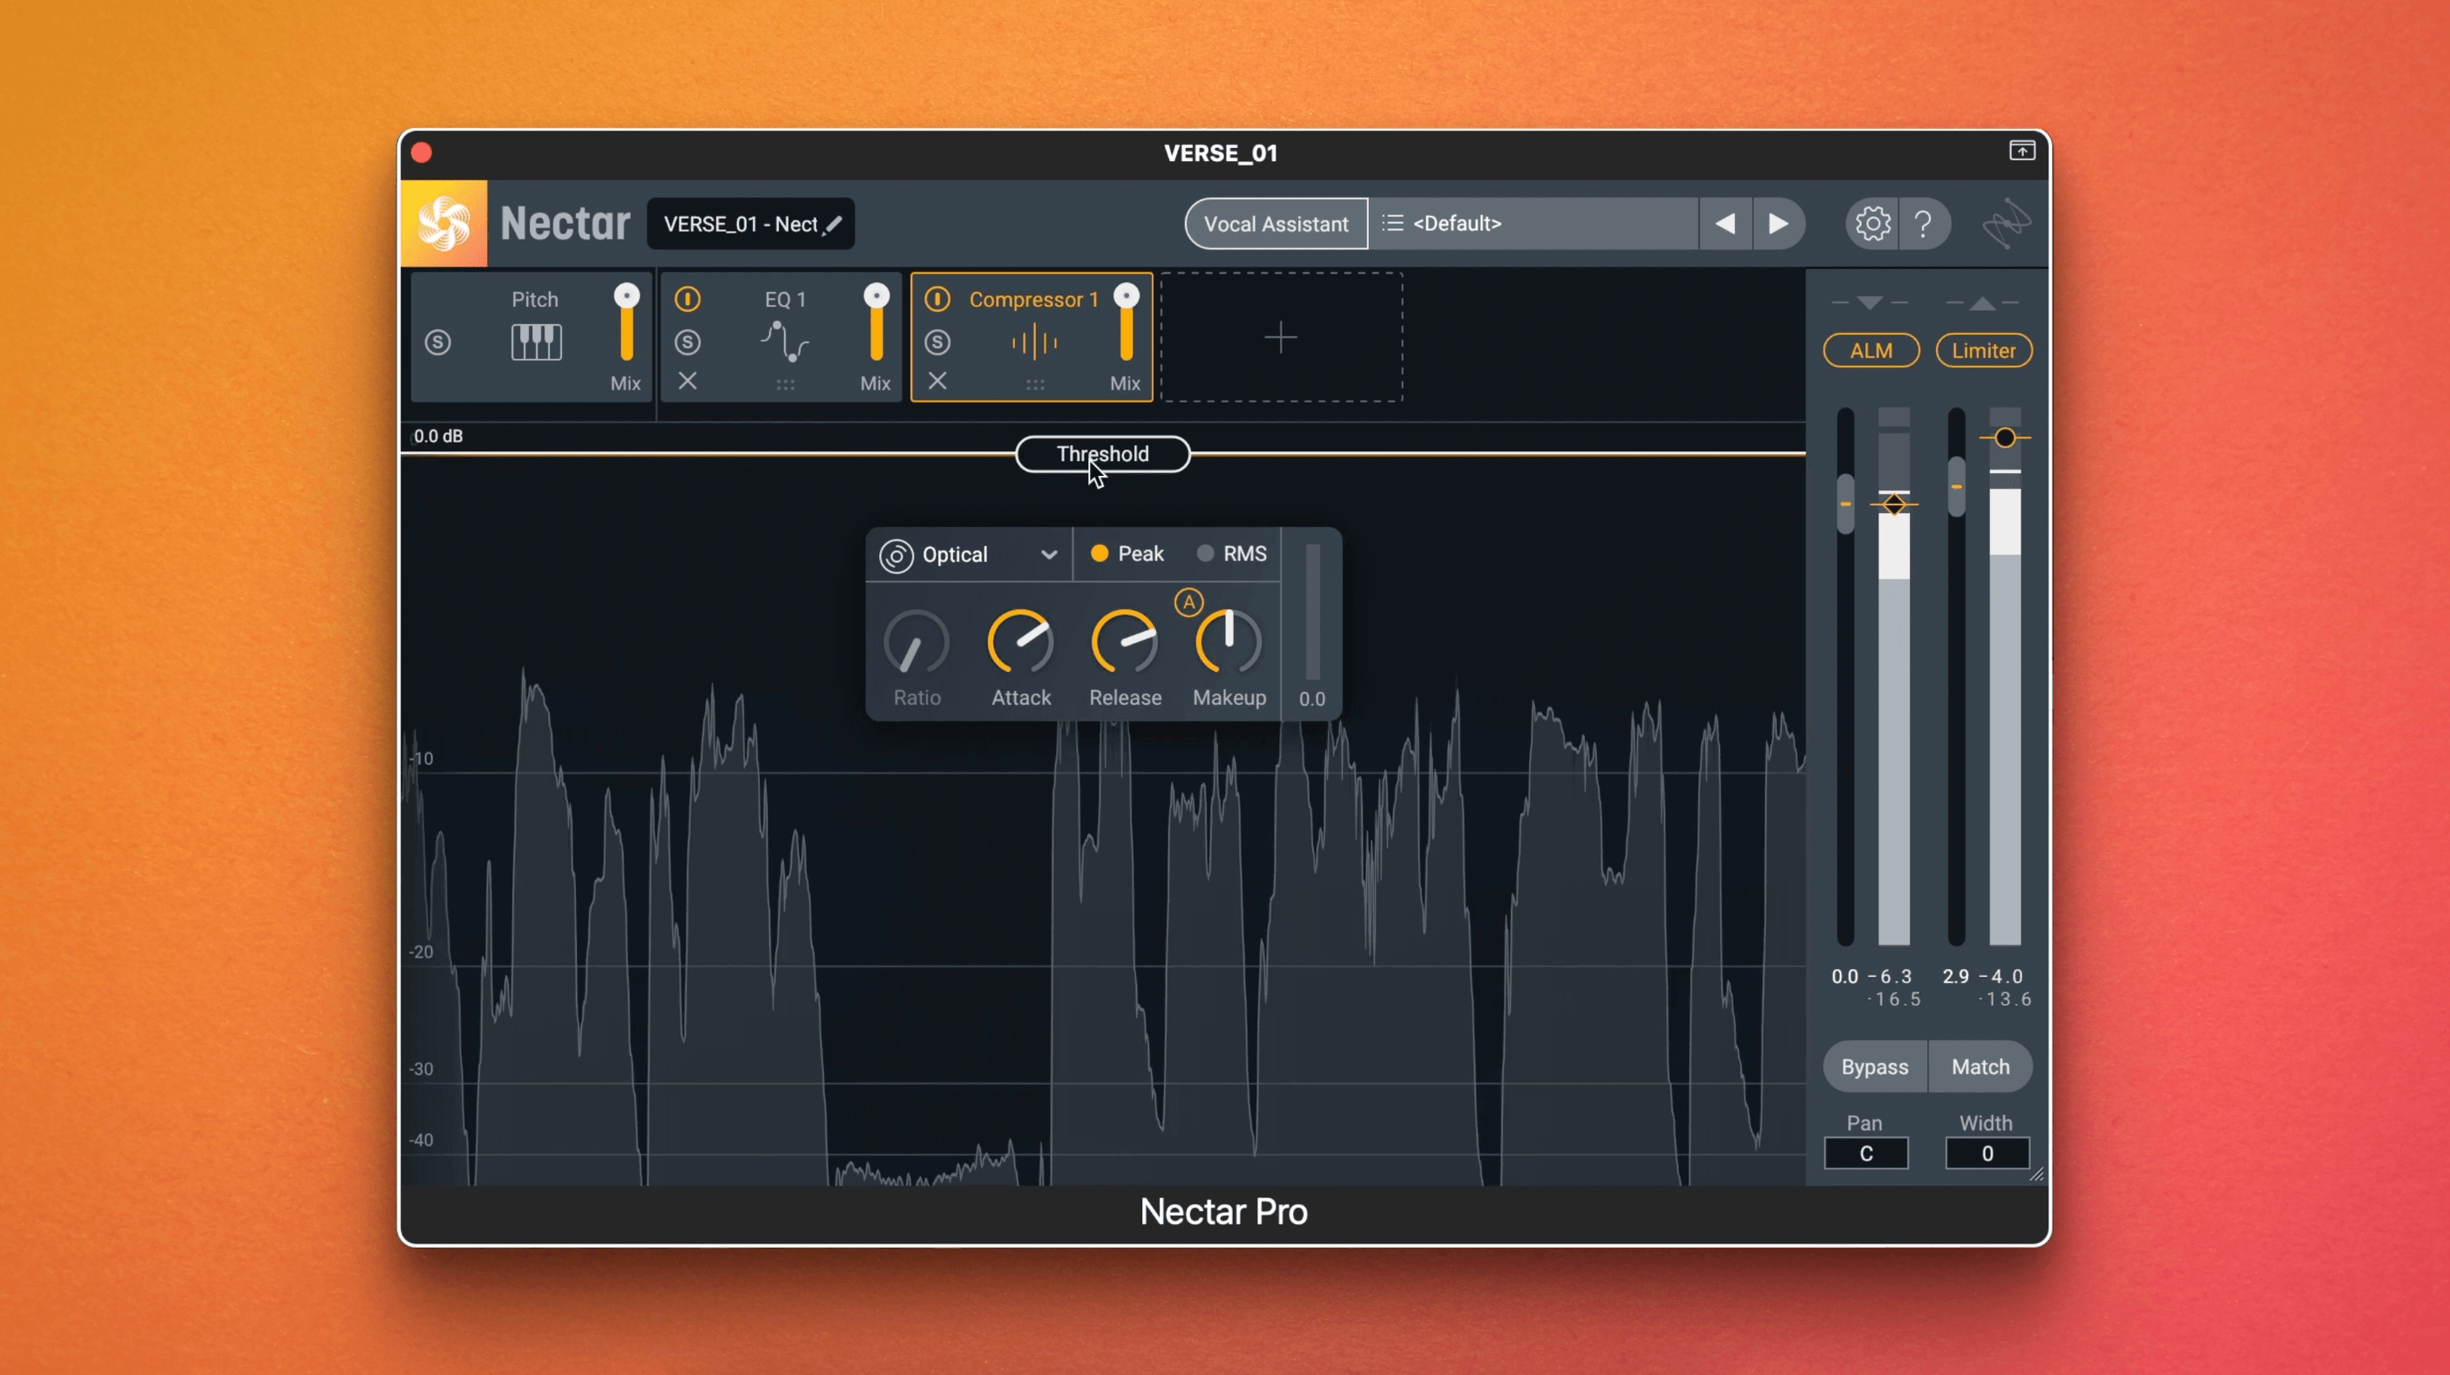Click the Ratio knob

pos(916,643)
